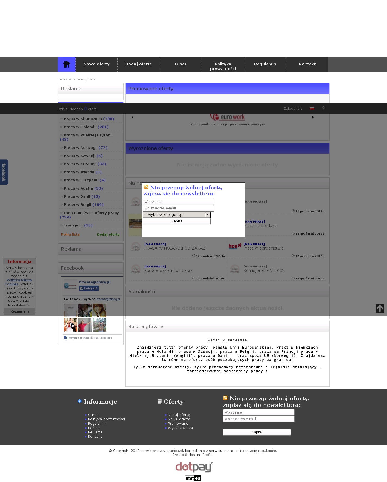Open the 'Kontakt' navigation menu item

point(307,64)
